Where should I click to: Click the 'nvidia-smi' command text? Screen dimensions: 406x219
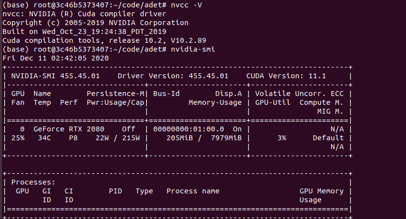pyautogui.click(x=193, y=49)
